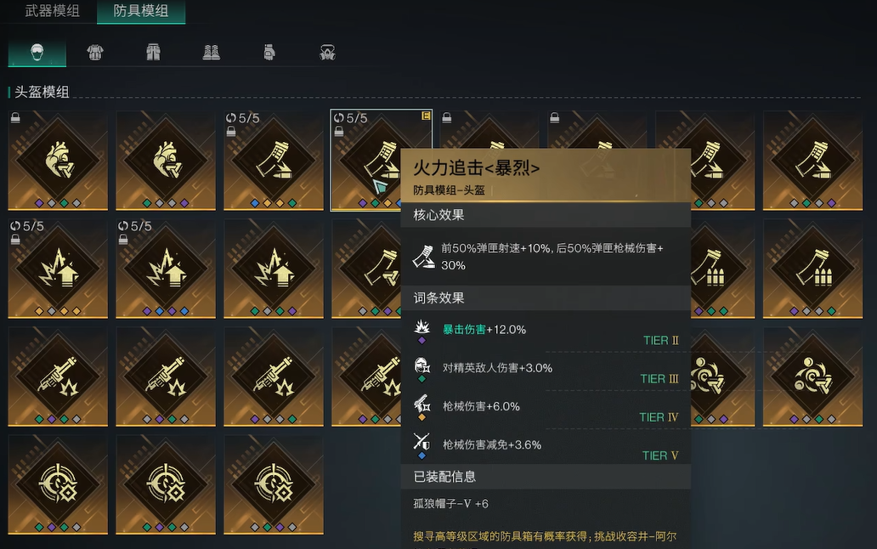Select the pants category icon
Viewport: 877px width, 549px height.
(153, 53)
